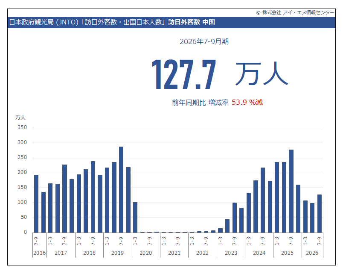Click the blue header title 日本政府観光局 (JNTO)

tap(44, 22)
